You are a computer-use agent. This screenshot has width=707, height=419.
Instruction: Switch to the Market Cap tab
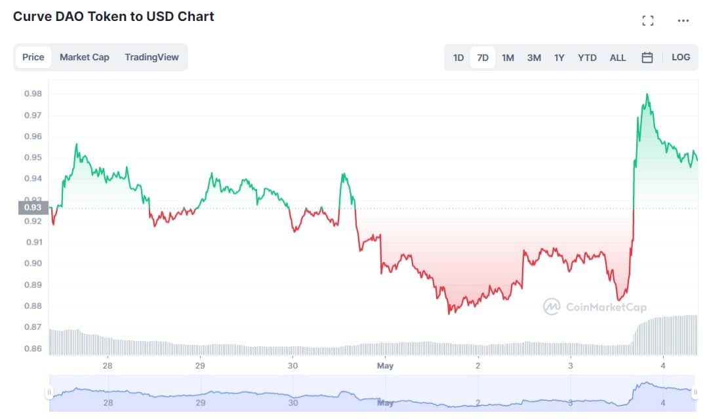[85, 57]
